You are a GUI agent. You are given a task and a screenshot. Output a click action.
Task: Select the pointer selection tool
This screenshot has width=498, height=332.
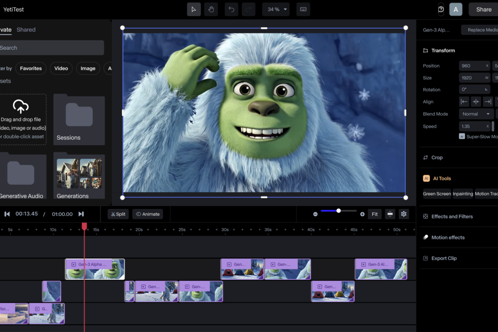pos(194,9)
